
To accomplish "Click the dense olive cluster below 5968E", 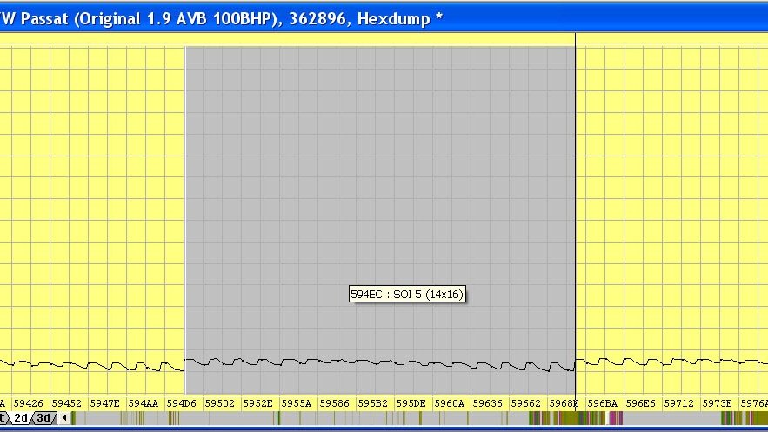I will pos(567,418).
